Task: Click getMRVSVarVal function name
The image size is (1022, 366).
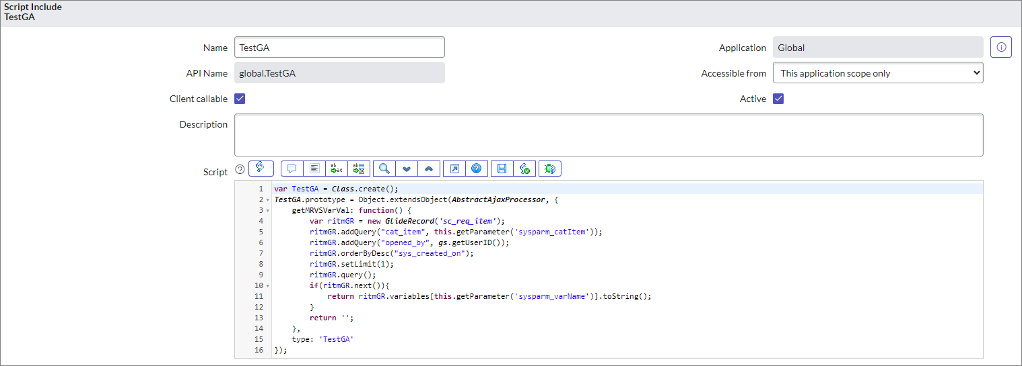Action: pos(320,210)
